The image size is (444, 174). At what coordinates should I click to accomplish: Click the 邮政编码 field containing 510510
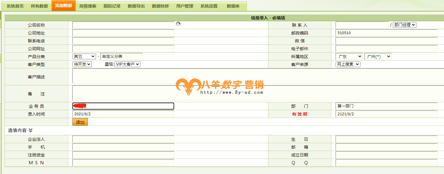pos(386,33)
